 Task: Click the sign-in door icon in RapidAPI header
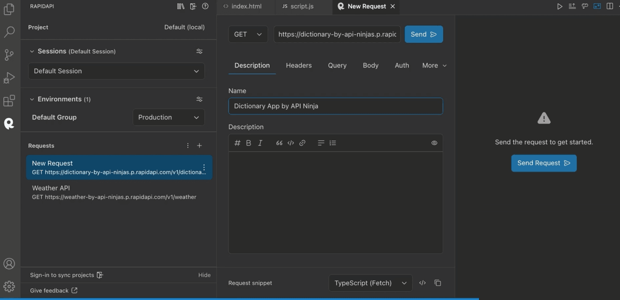pos(193,7)
